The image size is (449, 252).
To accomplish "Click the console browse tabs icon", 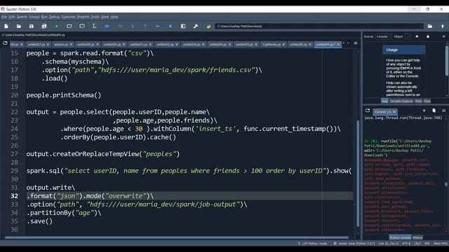I will coord(368,111).
